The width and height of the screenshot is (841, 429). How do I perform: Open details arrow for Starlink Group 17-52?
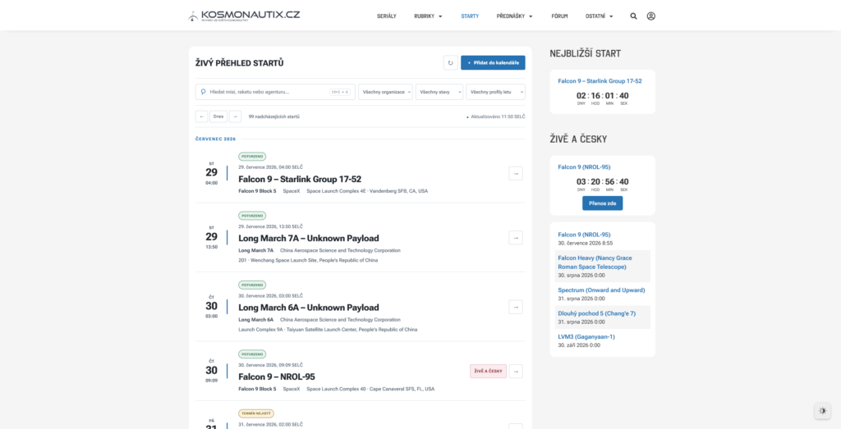tap(516, 174)
